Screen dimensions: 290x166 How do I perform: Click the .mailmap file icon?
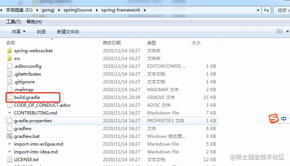[10, 90]
